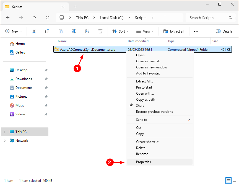
Task: Toggle the Details pane button
Action: [x=224, y=31]
